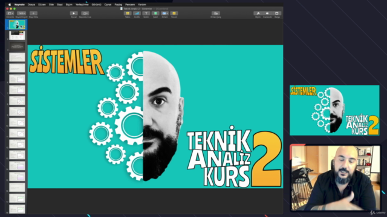The image size is (387, 217).
Task: Open the Canlandır animate inspector
Action: [267, 13]
